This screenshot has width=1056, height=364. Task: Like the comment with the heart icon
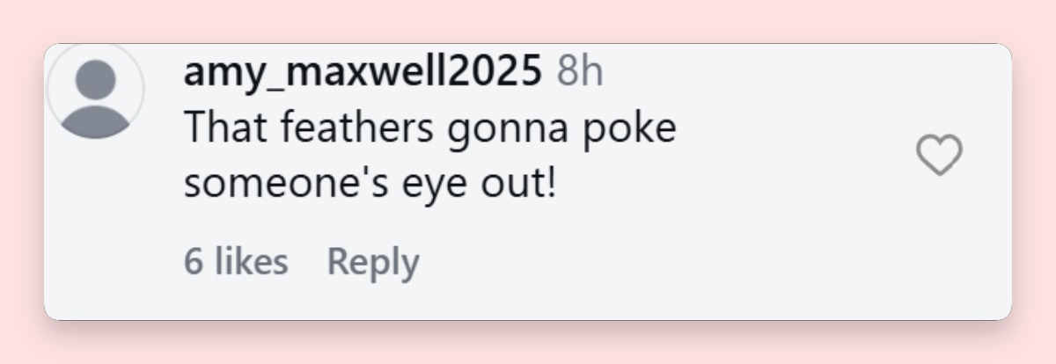(939, 156)
